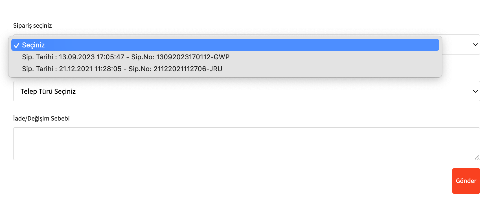The width and height of the screenshot is (491, 214).
Task: Click the Telep Türü Seçiniz placeholder text
Action: 48,91
